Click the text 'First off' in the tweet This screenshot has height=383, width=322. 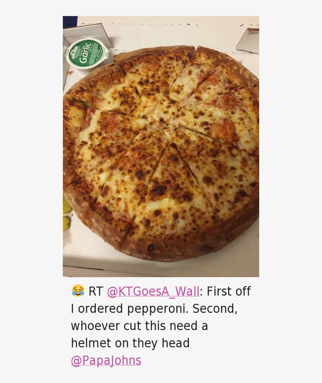click(229, 291)
